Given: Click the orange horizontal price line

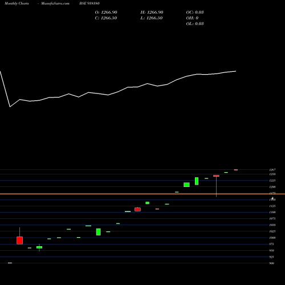Looking at the screenshot, I should click(x=142, y=194).
